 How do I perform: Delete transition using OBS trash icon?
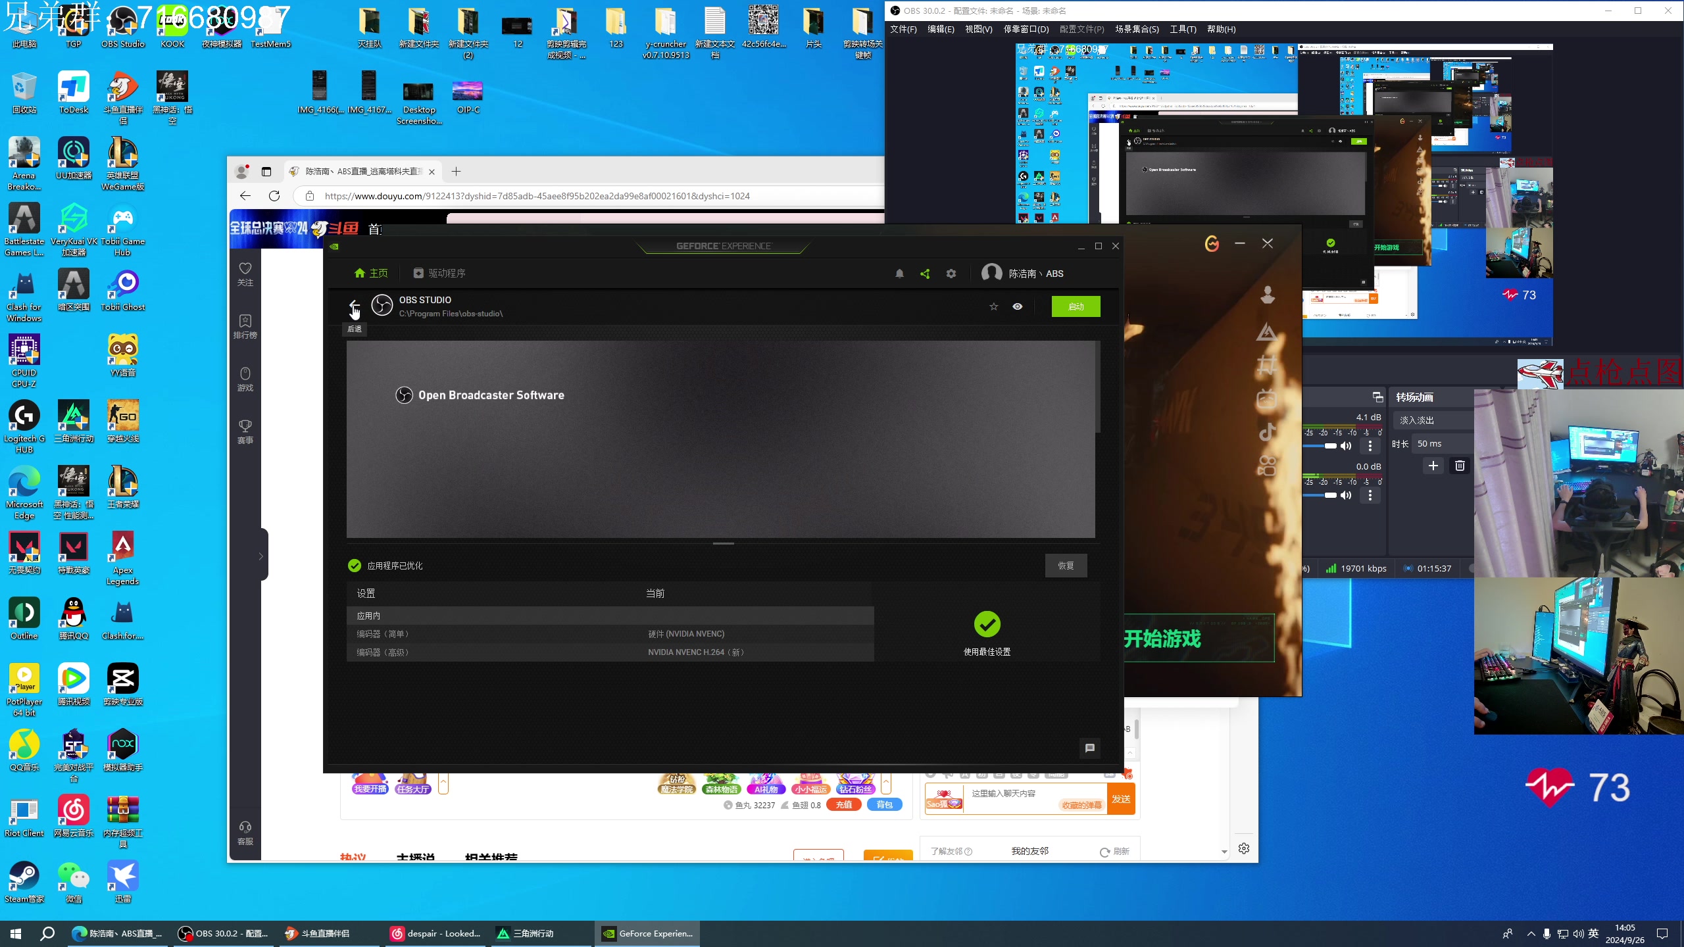tap(1460, 466)
